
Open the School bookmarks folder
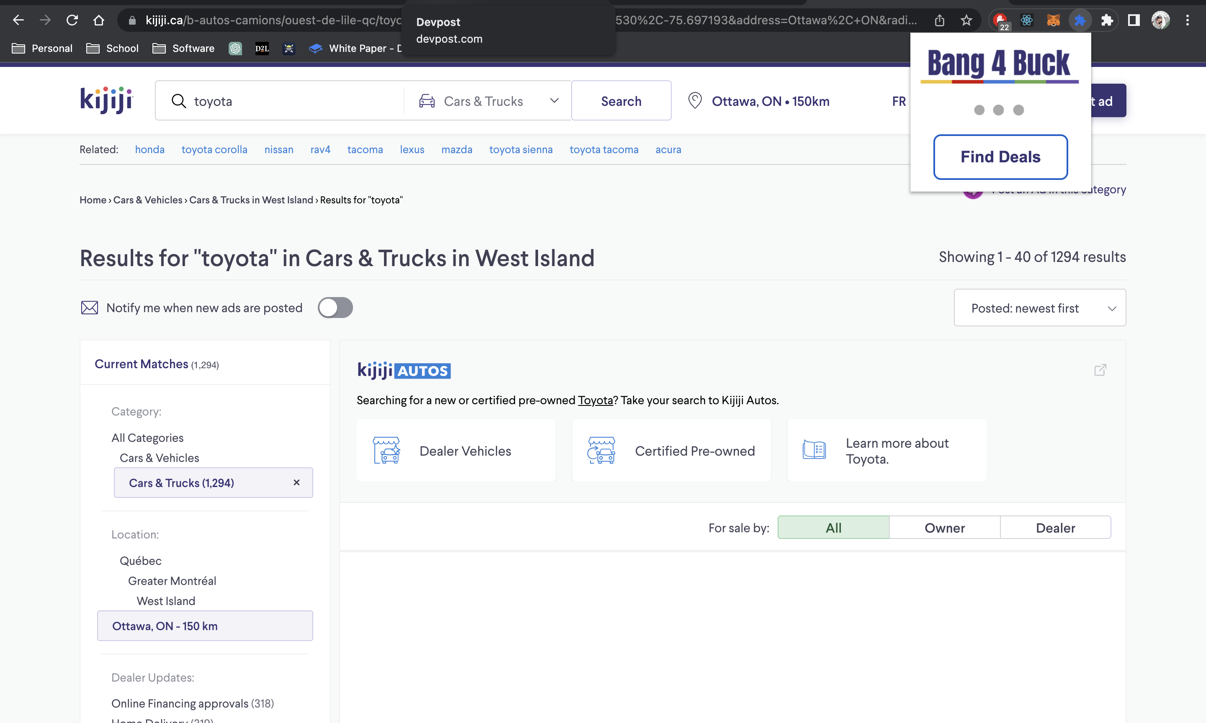click(113, 48)
